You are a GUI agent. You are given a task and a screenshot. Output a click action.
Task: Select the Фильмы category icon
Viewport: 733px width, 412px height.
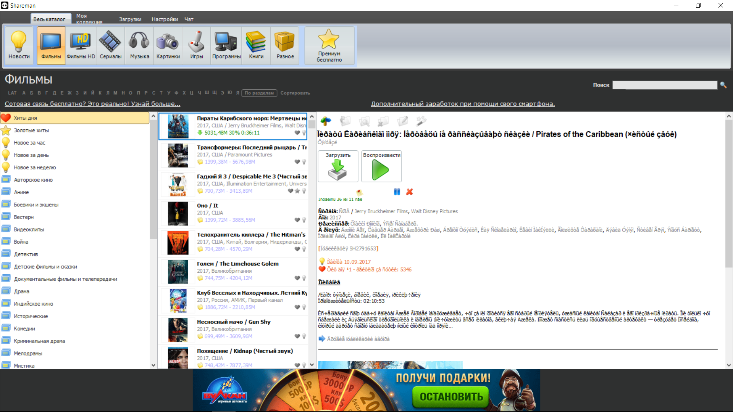tap(51, 45)
